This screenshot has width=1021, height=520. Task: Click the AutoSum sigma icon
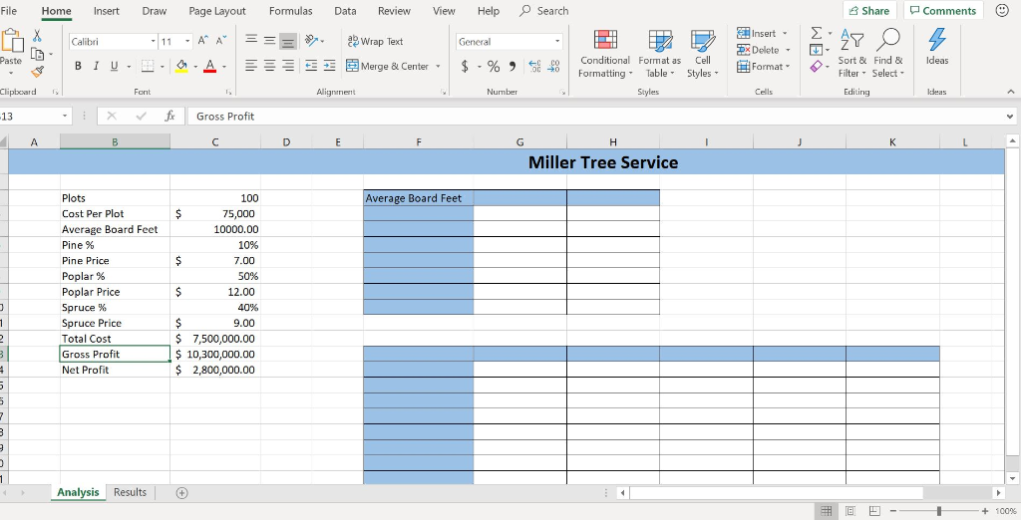coord(816,33)
